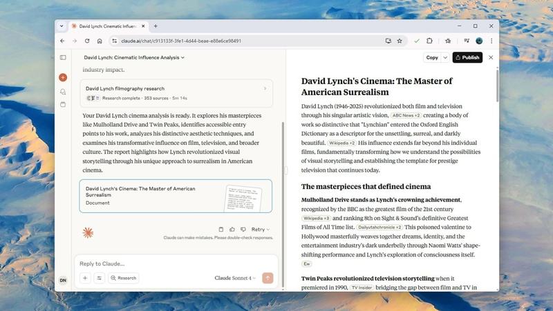Screen dimensions: 553x311
Task: Click the artifact panel scrollbar
Action: click(497, 86)
